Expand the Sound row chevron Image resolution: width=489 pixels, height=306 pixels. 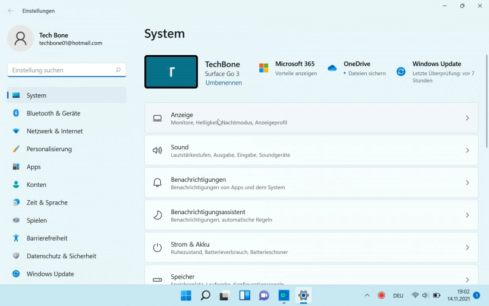pyautogui.click(x=467, y=151)
